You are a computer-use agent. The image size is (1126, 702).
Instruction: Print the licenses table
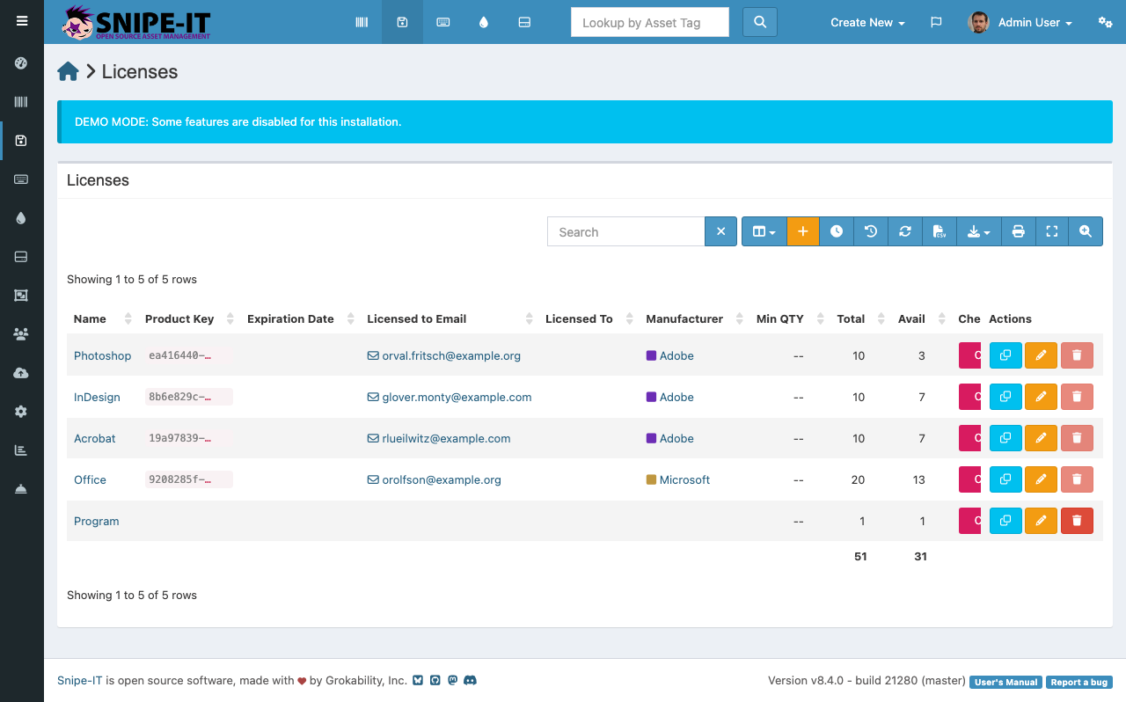[x=1019, y=231]
